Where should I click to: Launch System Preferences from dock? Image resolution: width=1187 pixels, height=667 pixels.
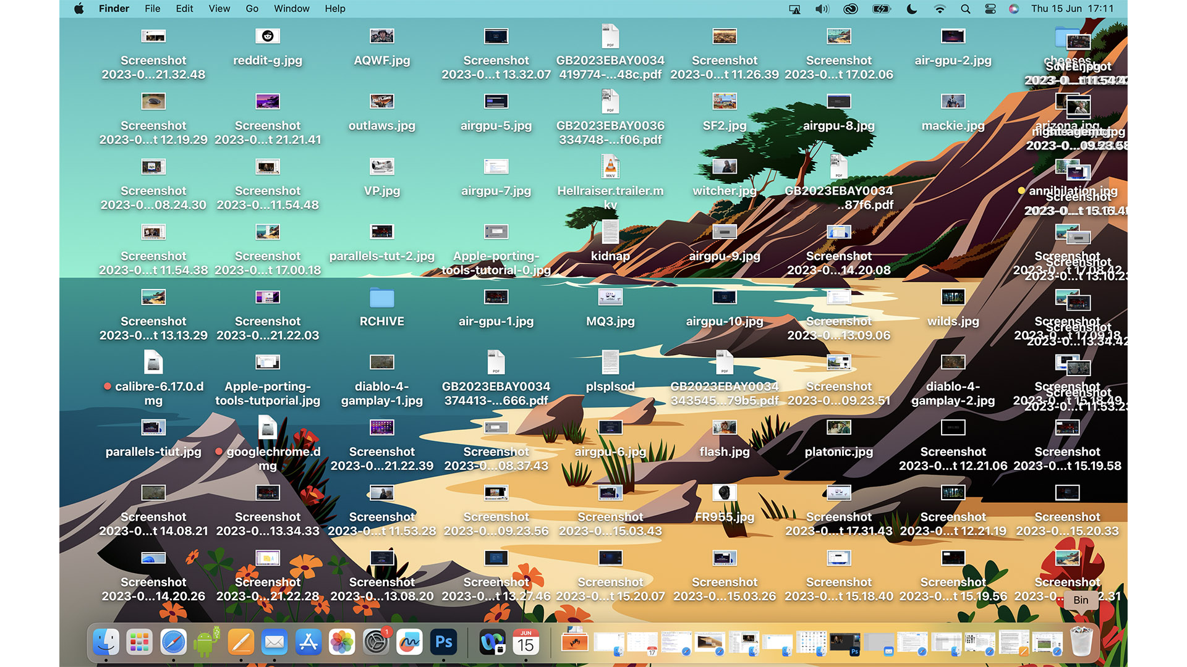click(x=376, y=642)
